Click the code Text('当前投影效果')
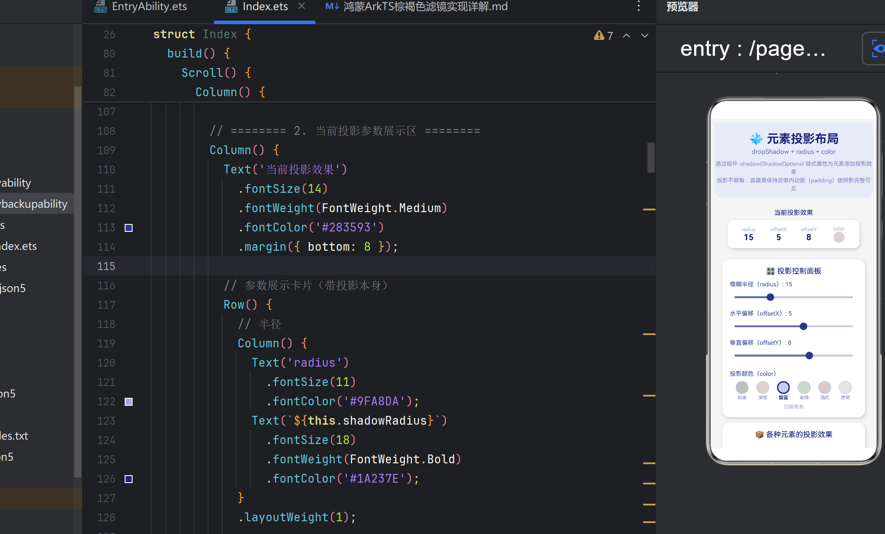Screen dimensions: 885x534 (285, 170)
